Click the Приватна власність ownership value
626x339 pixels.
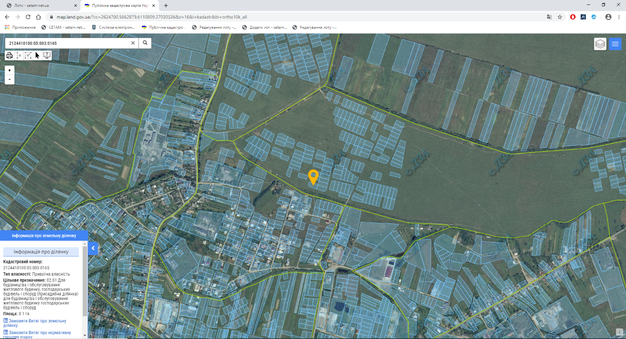point(51,274)
